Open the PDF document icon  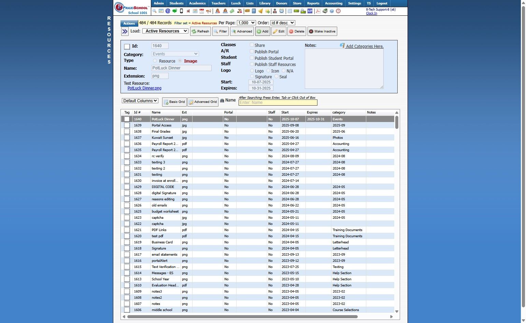click(x=318, y=11)
